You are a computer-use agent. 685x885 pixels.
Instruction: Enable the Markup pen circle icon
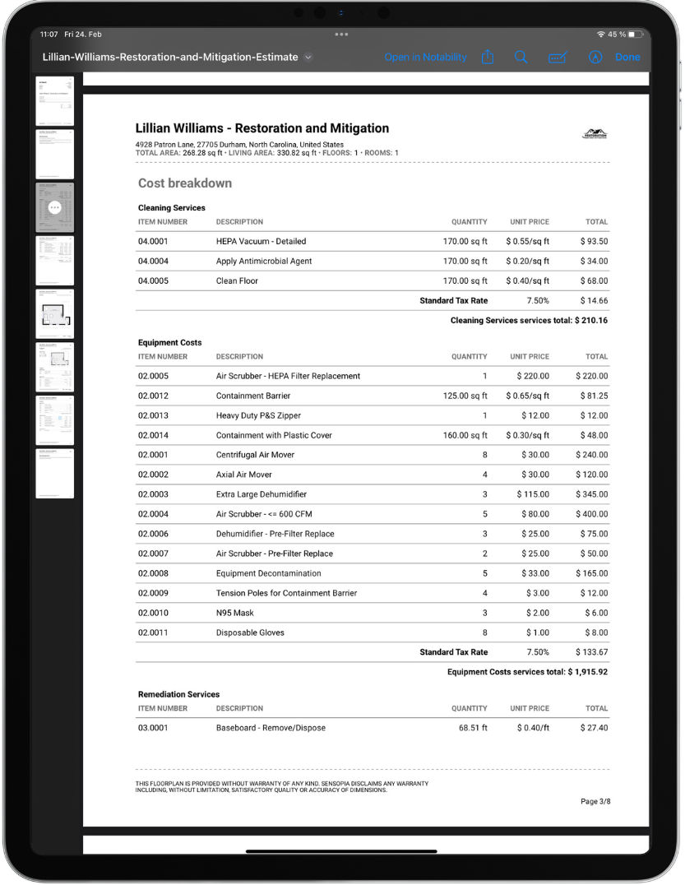[595, 57]
